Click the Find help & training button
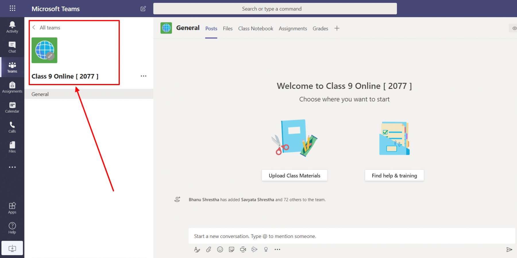The image size is (517, 258). pyautogui.click(x=394, y=175)
